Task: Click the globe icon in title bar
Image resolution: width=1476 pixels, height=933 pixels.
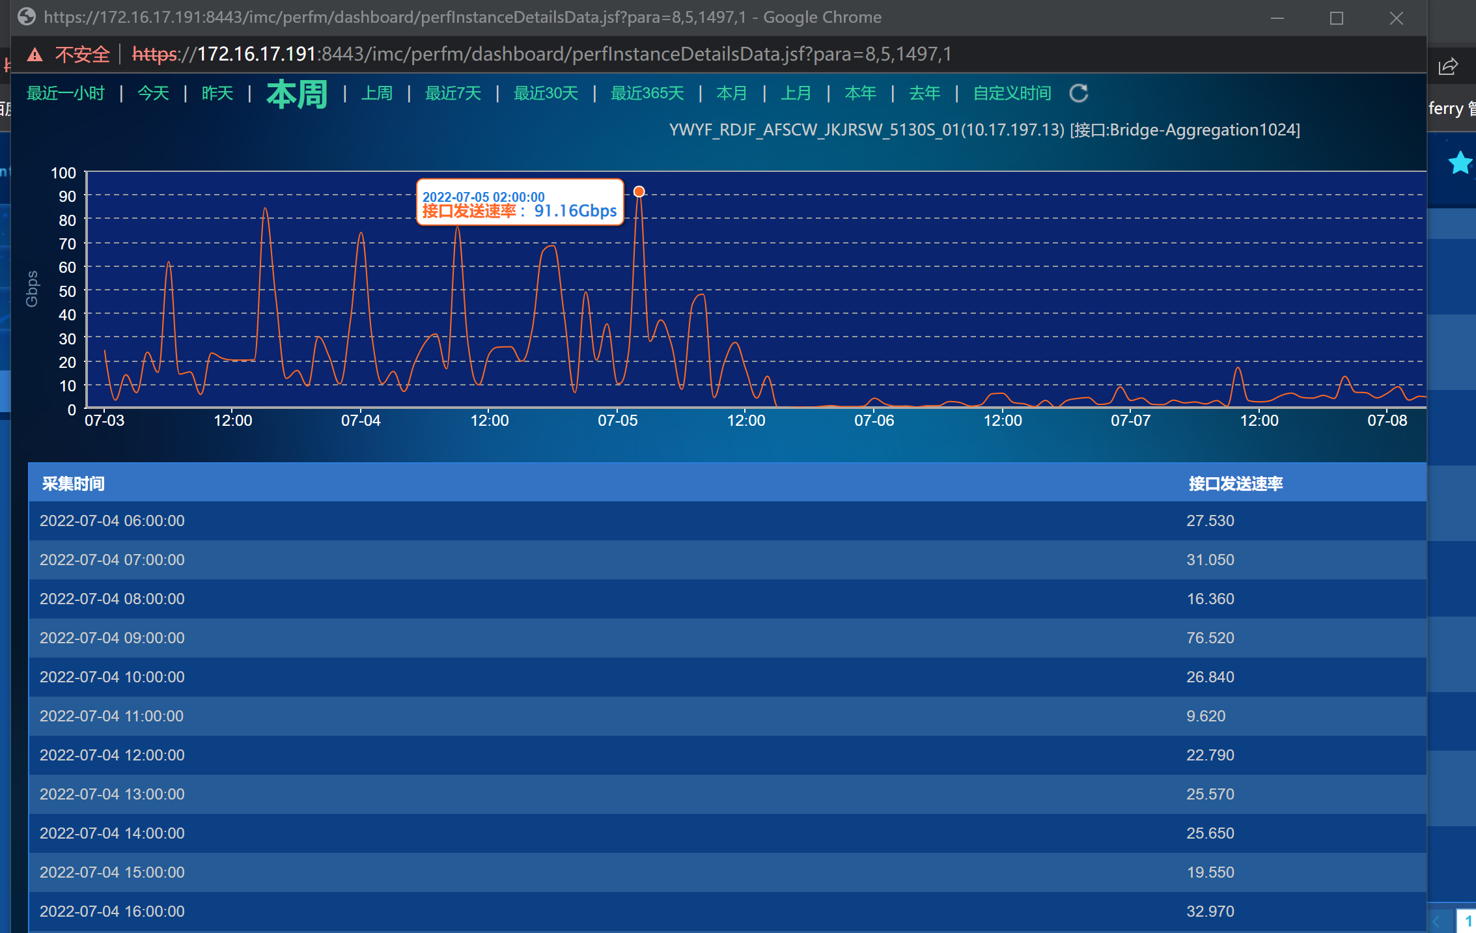Action: pos(27,17)
